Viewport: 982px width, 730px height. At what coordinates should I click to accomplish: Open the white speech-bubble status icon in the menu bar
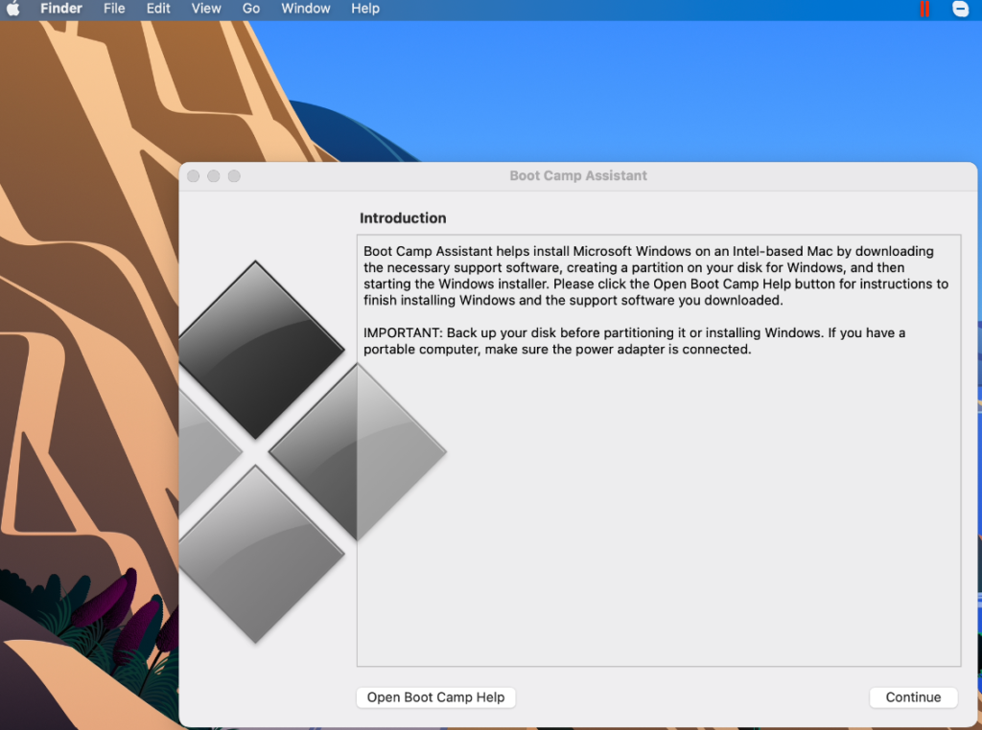(x=961, y=9)
